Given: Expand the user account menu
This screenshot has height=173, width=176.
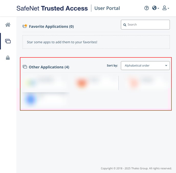Looking at the screenshot, I should 166,8.
